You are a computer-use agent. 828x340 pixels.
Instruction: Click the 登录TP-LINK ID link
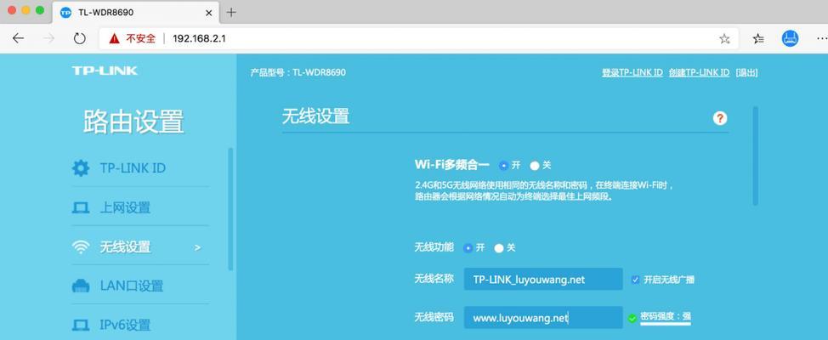pos(632,73)
